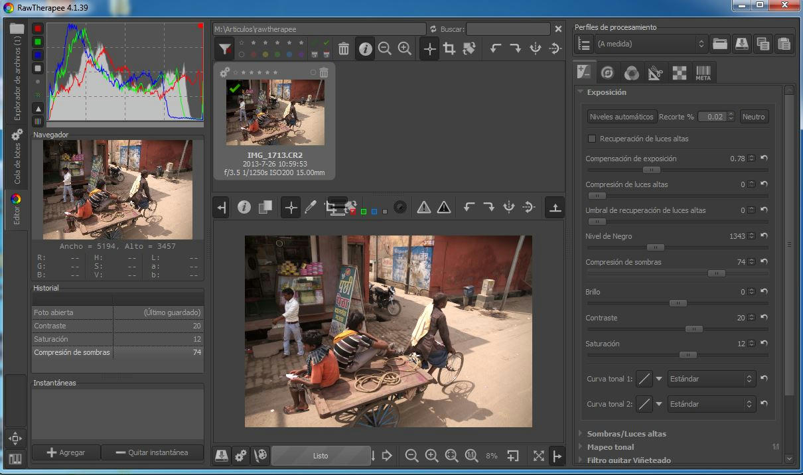
Task: Select the crop tool in top toolbar
Action: [x=449, y=48]
